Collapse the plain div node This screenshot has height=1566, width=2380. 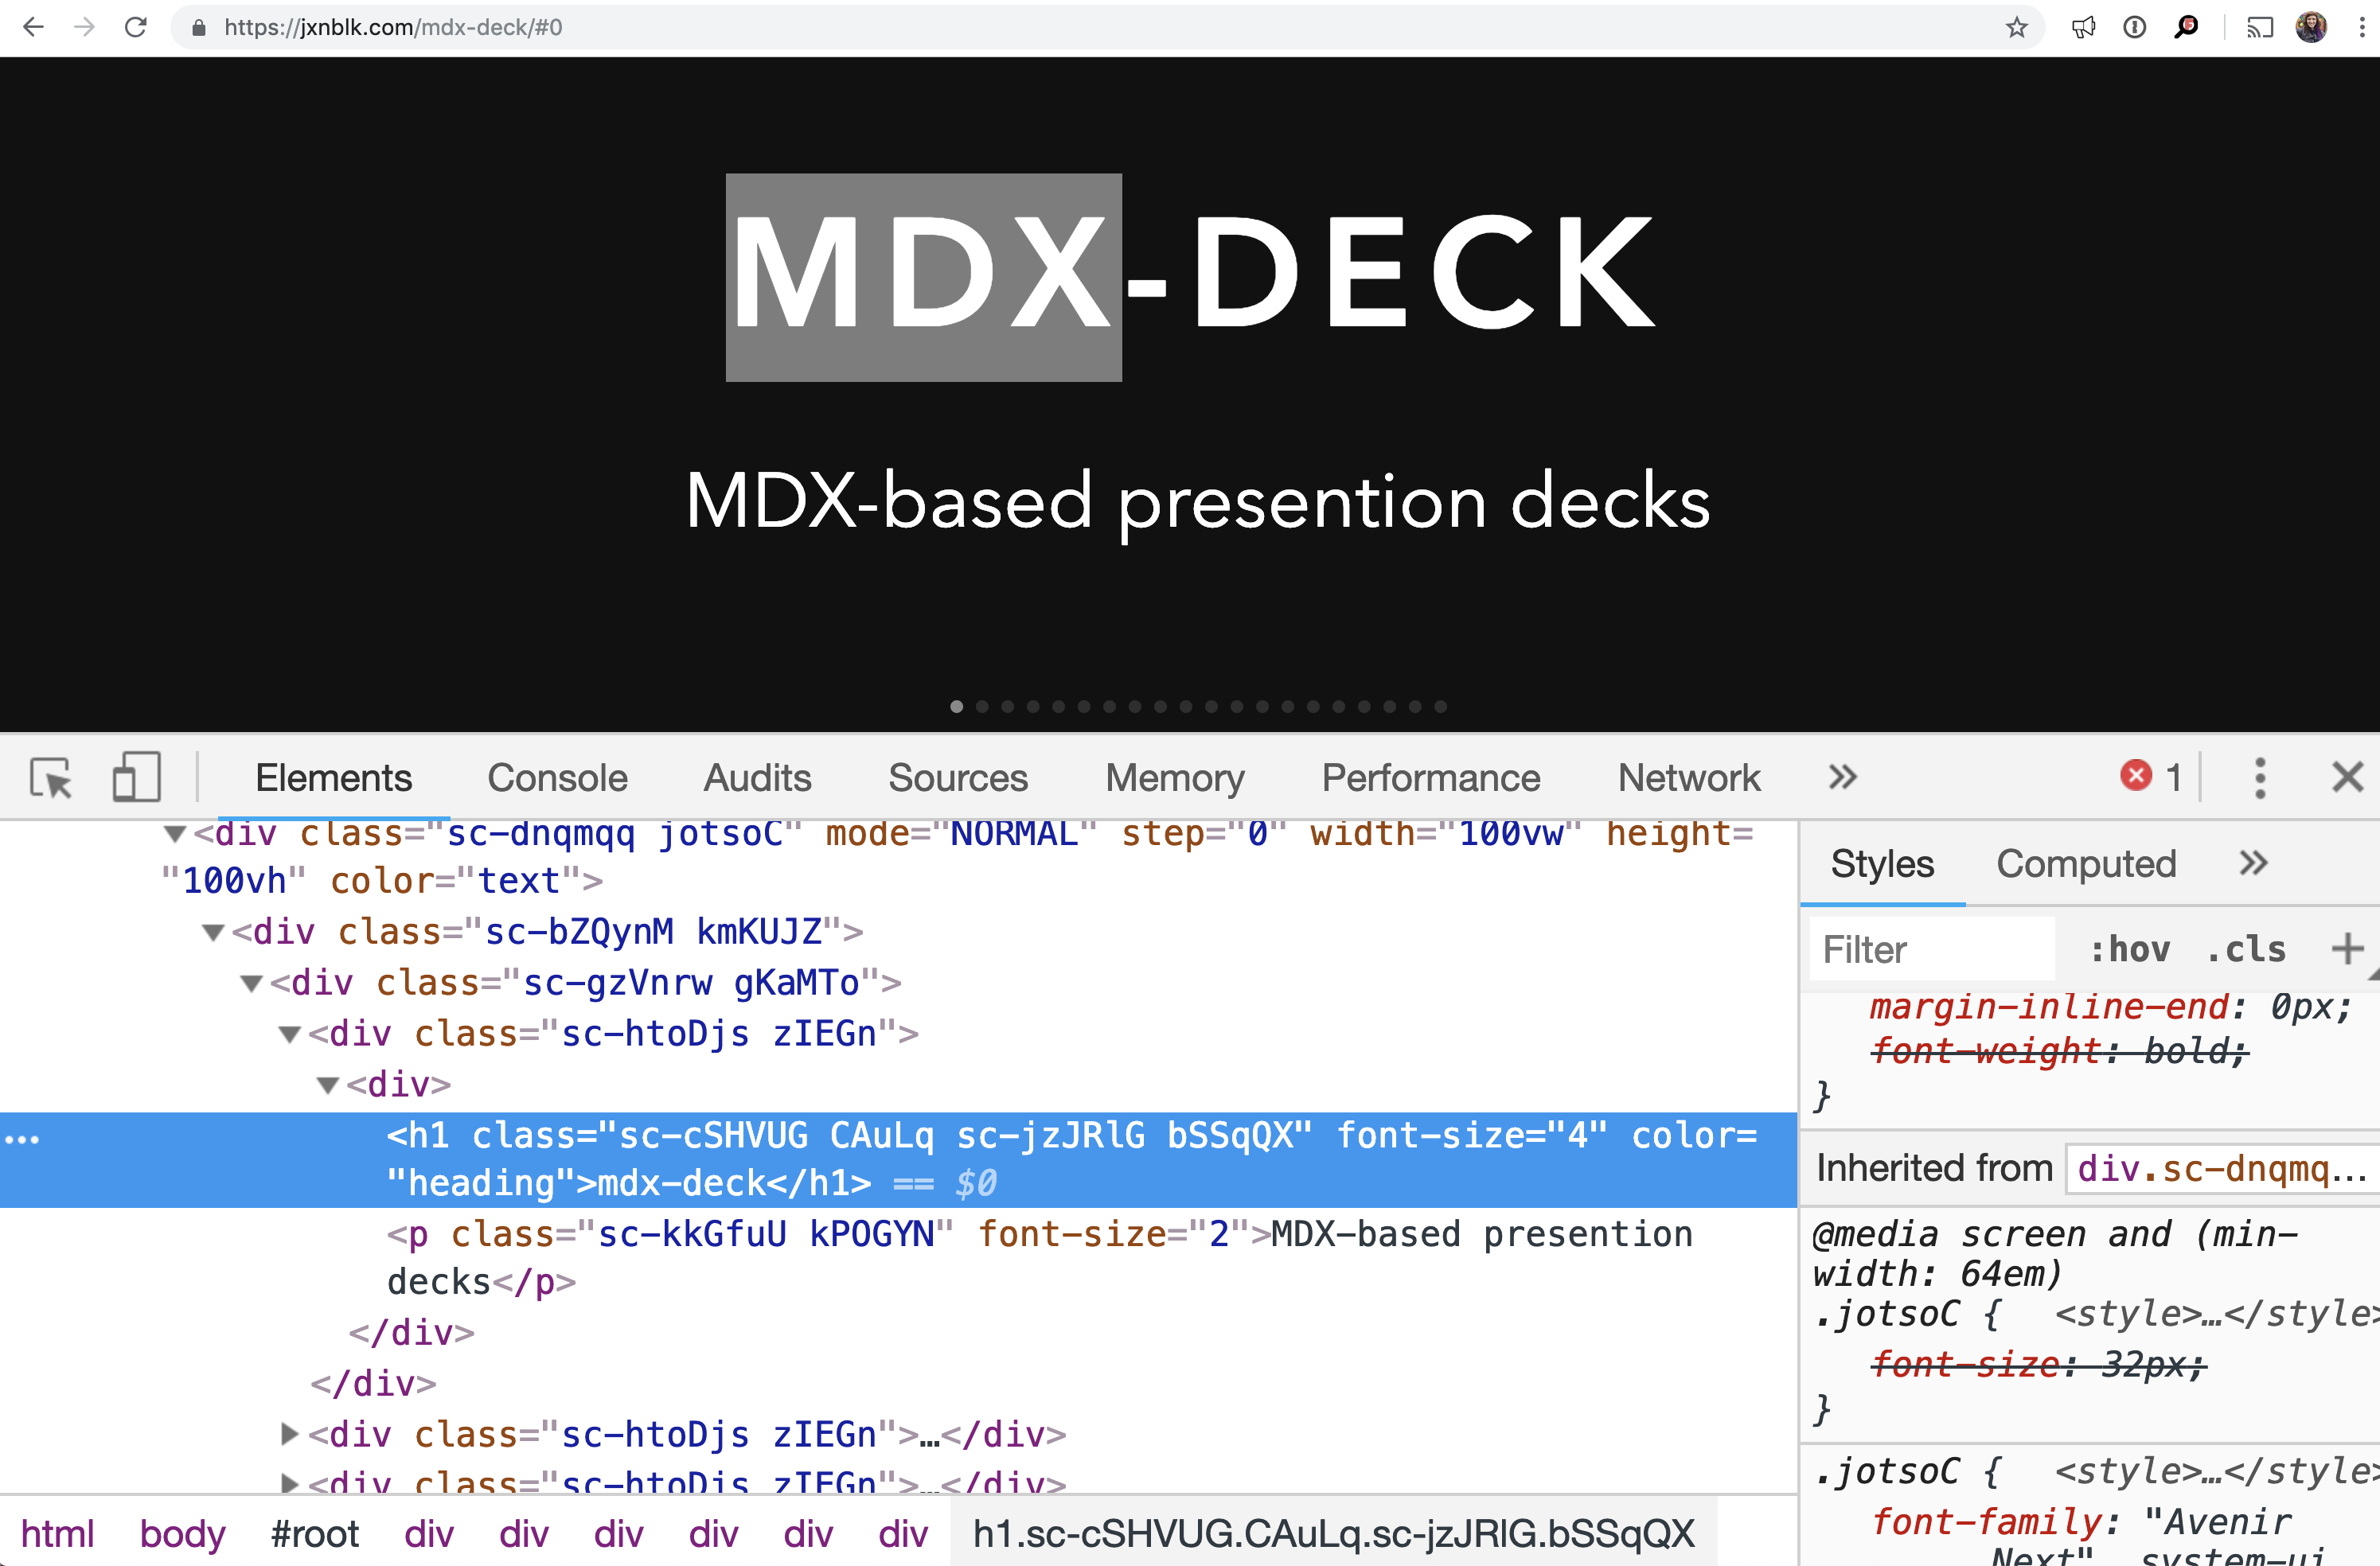coord(328,1086)
